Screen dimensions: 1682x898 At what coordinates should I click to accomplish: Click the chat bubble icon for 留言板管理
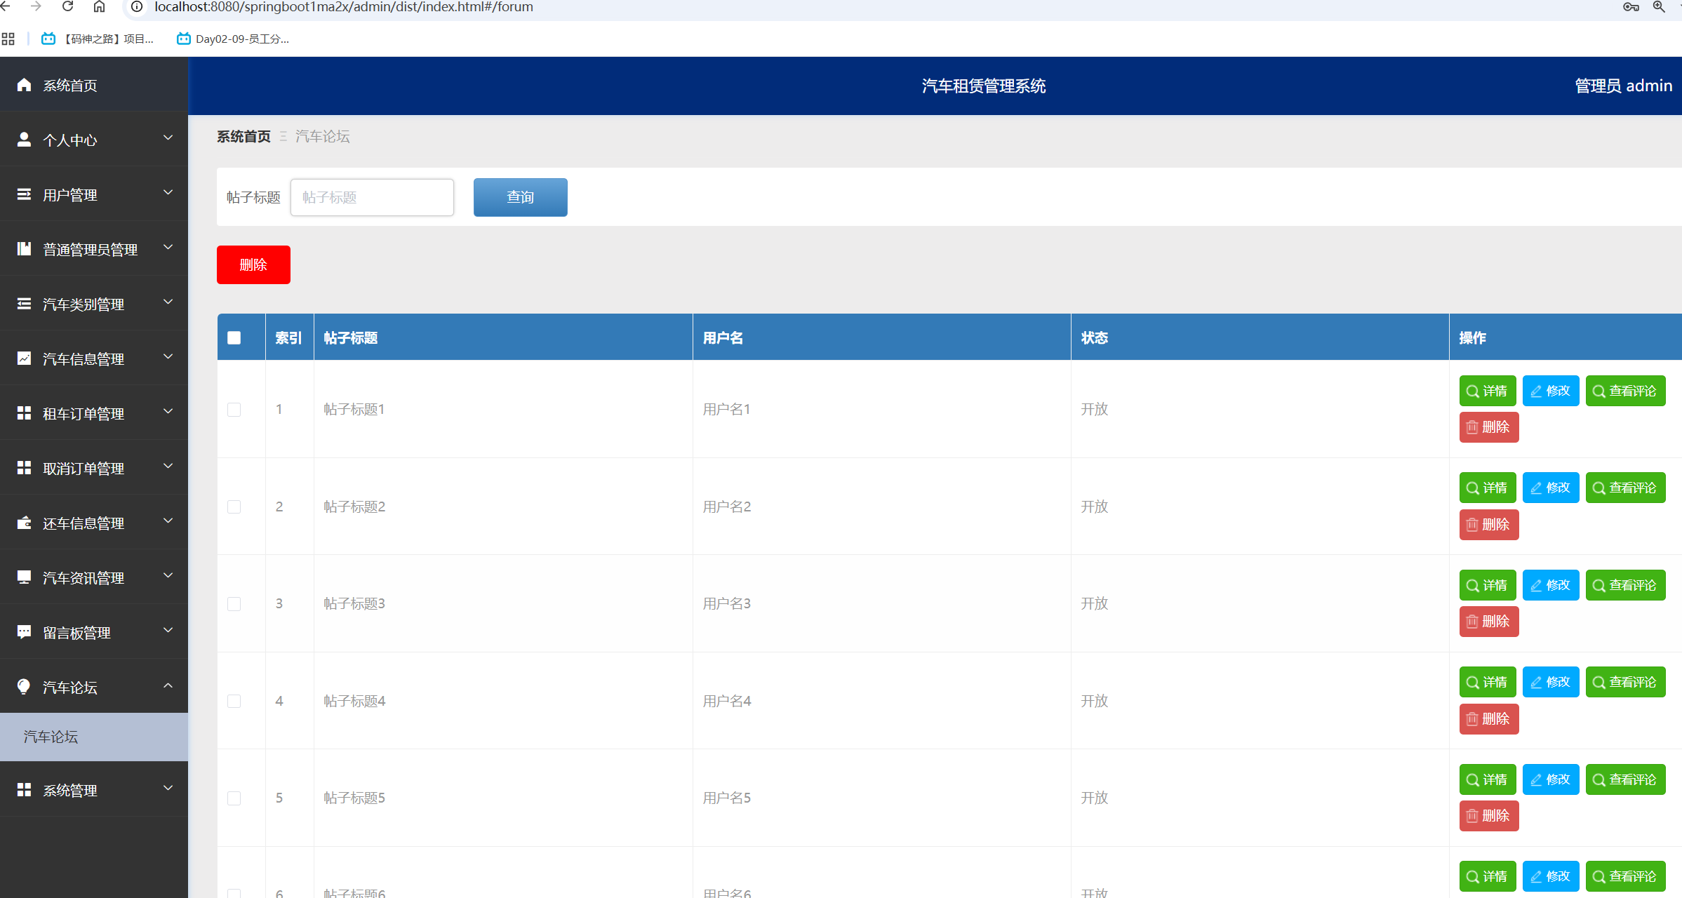click(24, 632)
